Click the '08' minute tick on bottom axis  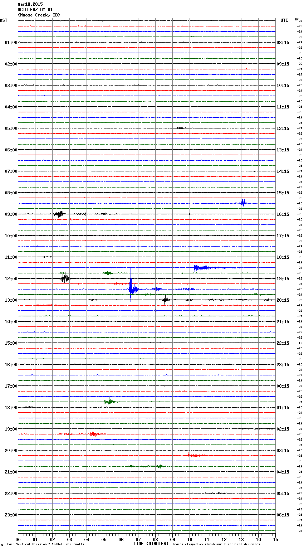[155, 539]
